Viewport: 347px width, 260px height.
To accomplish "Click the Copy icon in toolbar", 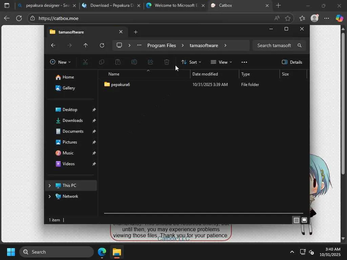I will click(102, 62).
